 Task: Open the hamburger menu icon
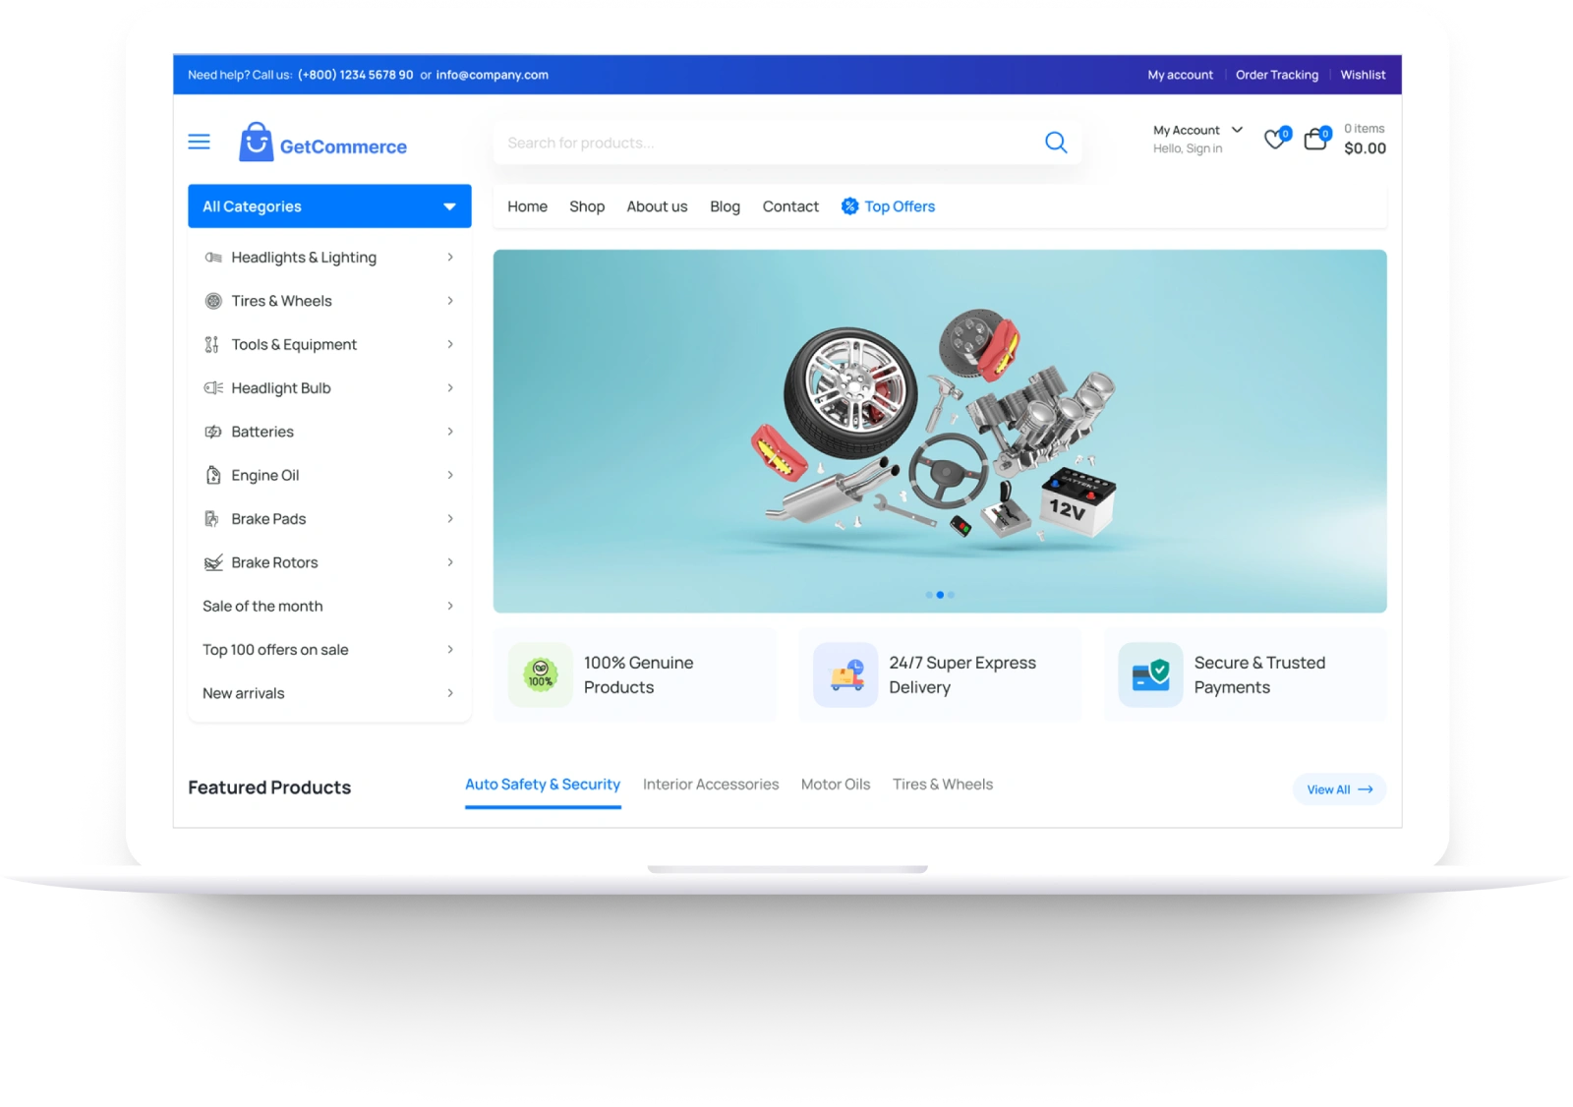(199, 143)
